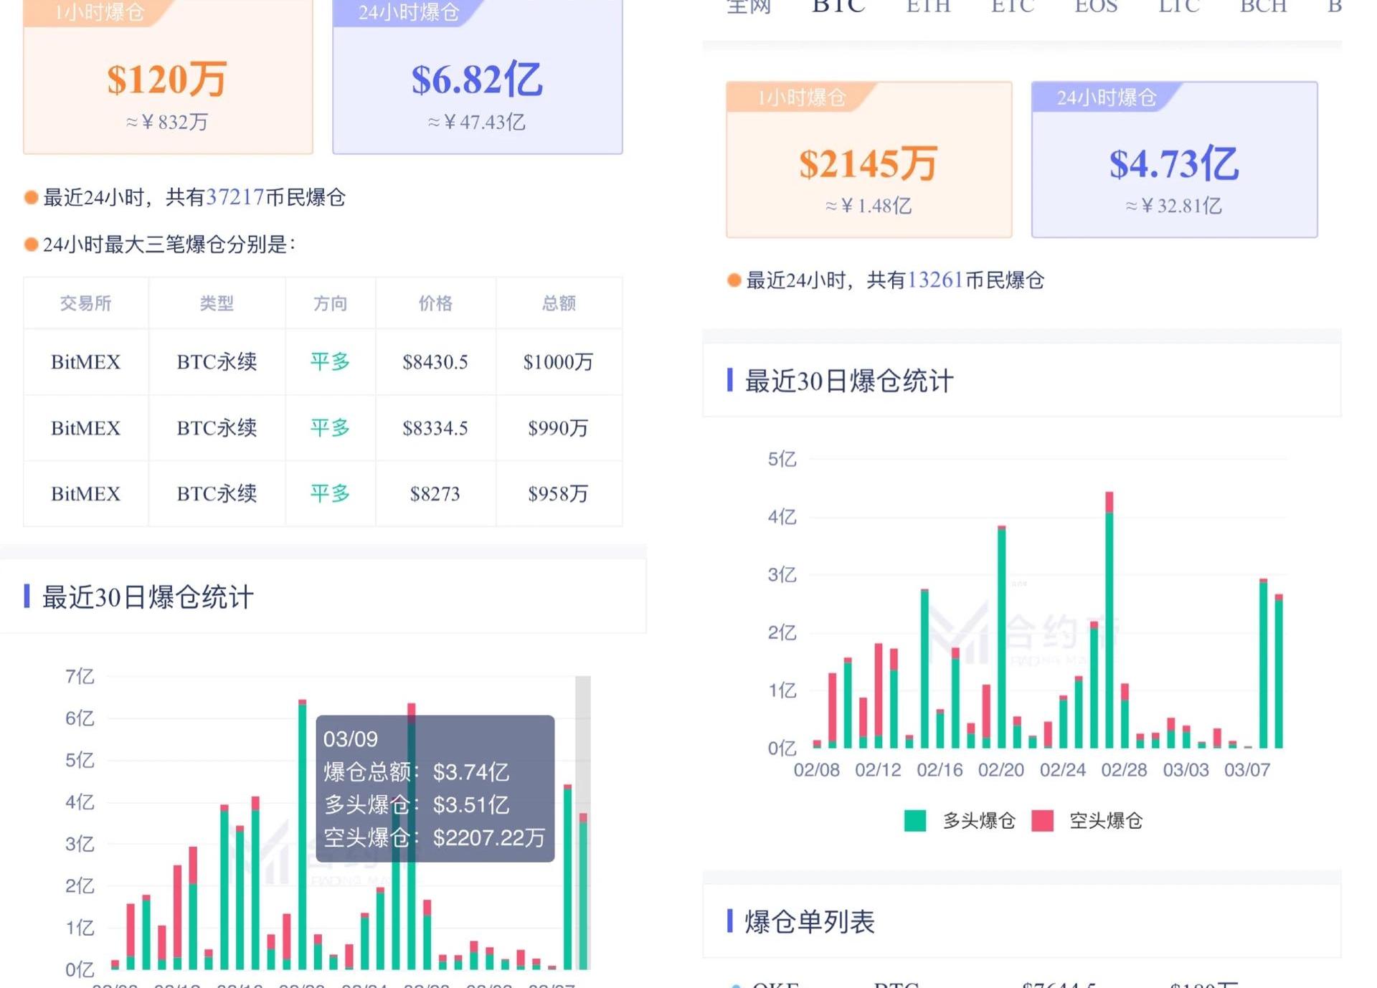Image resolution: width=1377 pixels, height=988 pixels.
Task: Toggle the 多头爆仓 green legend swatch
Action: (915, 820)
